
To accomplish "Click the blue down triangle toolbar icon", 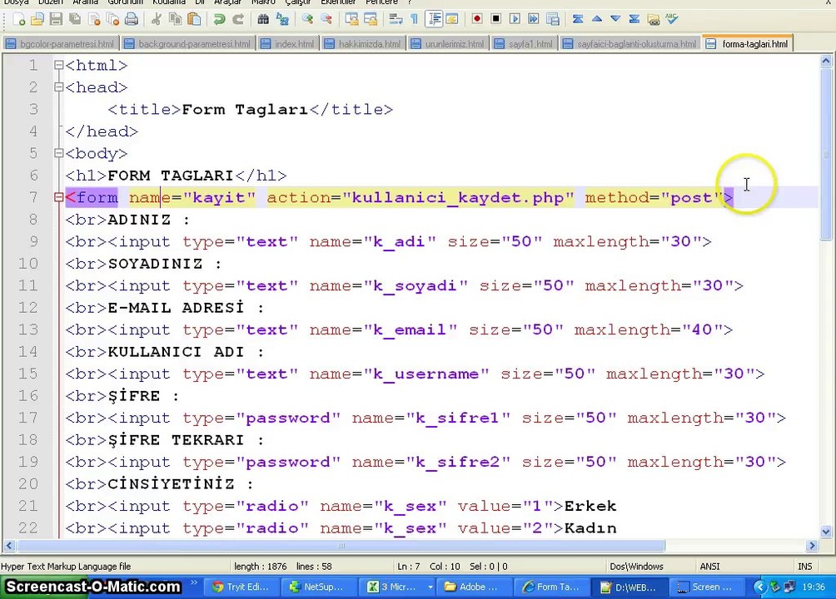I will click(615, 19).
